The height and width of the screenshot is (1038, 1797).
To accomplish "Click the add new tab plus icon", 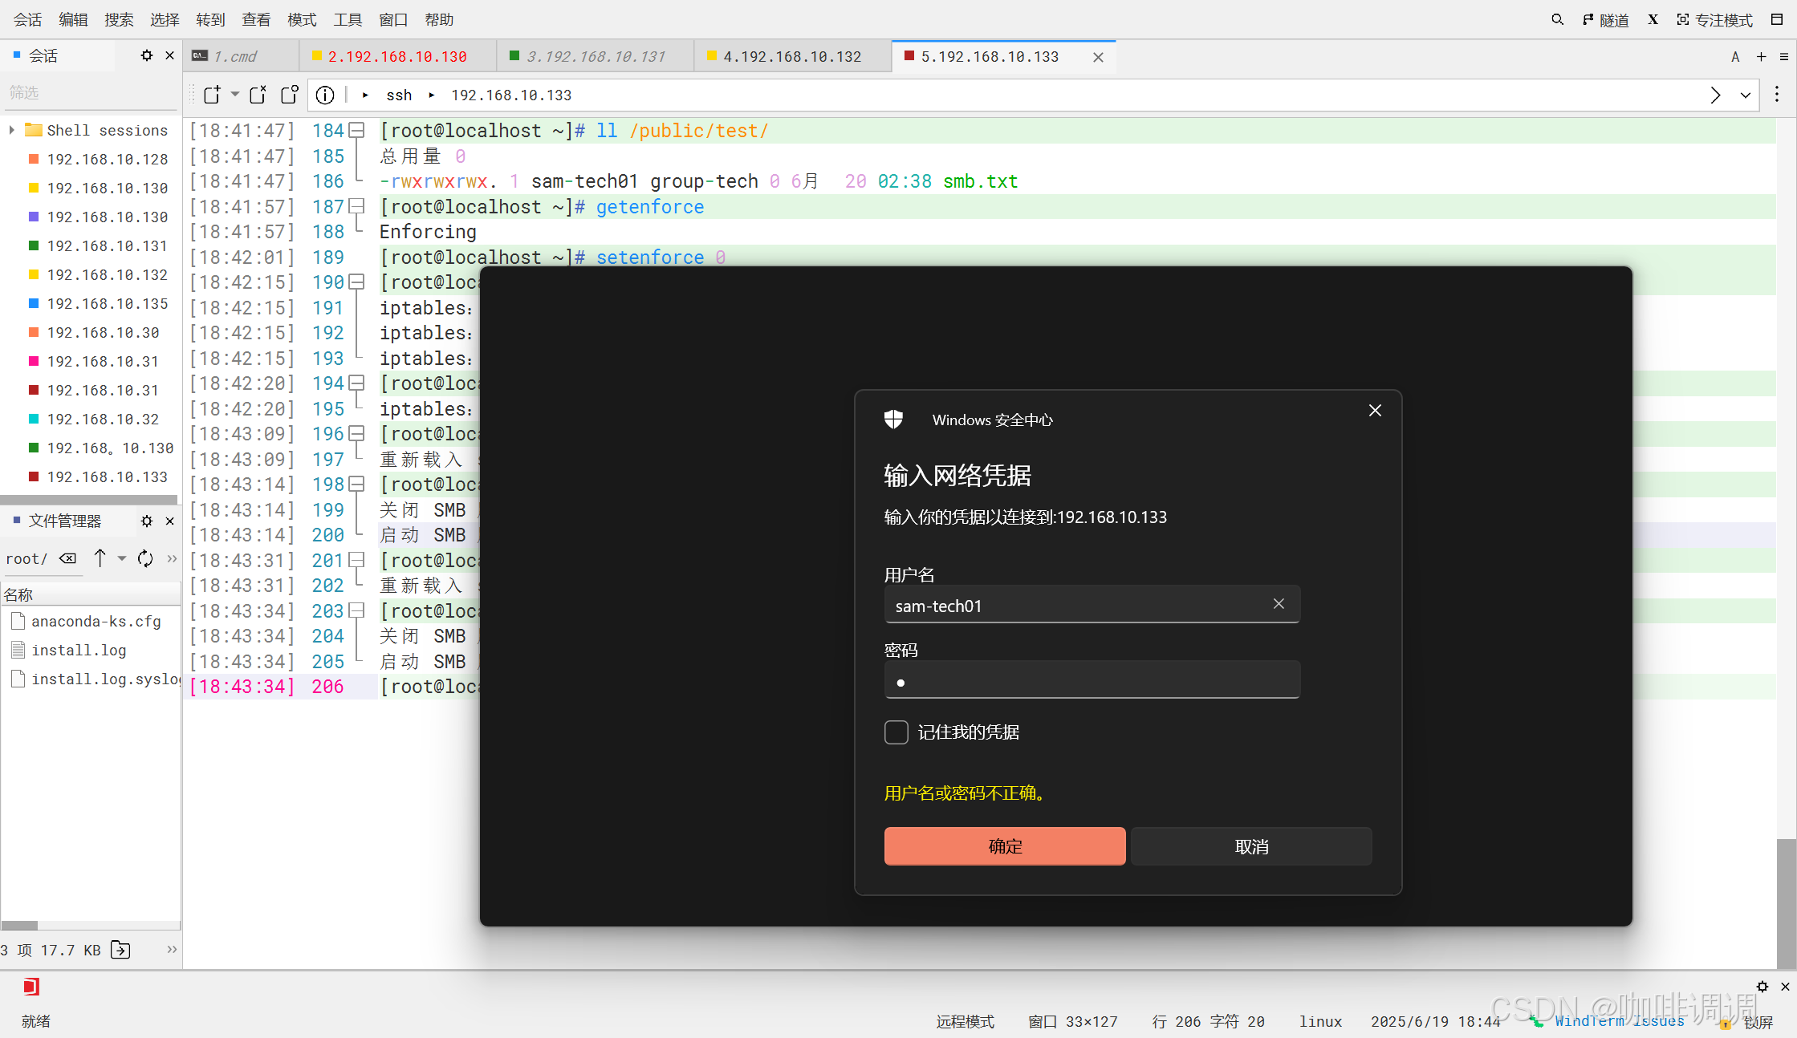I will [1761, 56].
